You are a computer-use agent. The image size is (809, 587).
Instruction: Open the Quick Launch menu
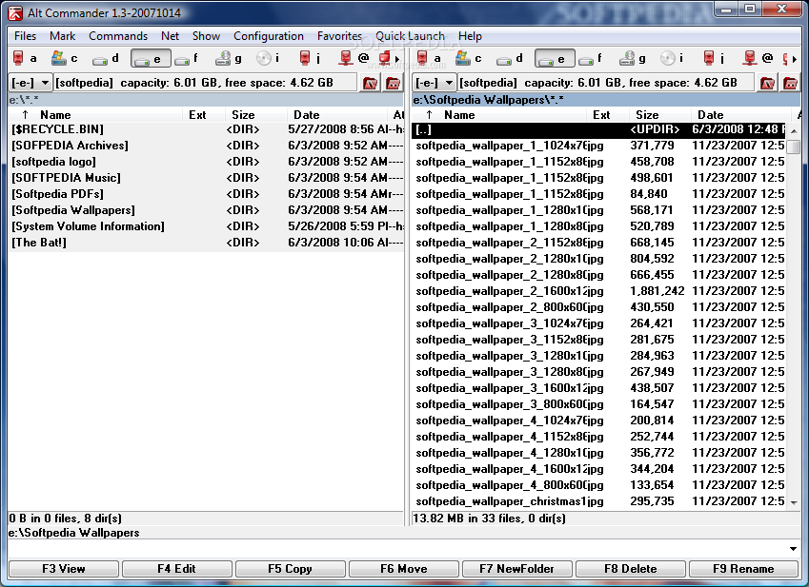[410, 36]
